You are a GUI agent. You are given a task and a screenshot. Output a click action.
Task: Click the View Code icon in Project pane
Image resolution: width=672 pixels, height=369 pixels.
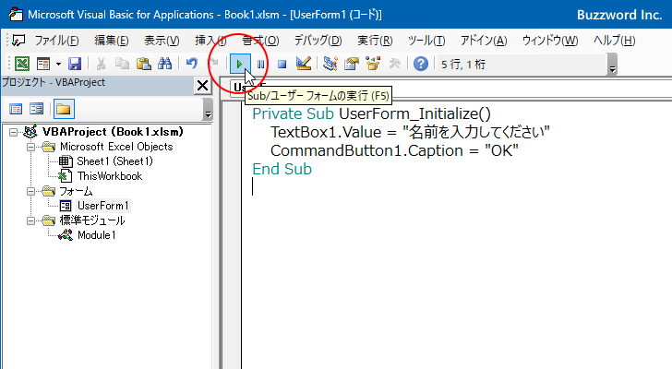click(16, 109)
